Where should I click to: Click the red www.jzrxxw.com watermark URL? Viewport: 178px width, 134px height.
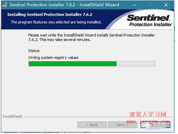pyautogui.click(x=148, y=122)
